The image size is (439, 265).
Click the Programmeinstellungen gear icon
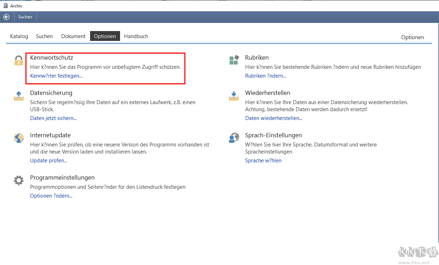click(18, 180)
